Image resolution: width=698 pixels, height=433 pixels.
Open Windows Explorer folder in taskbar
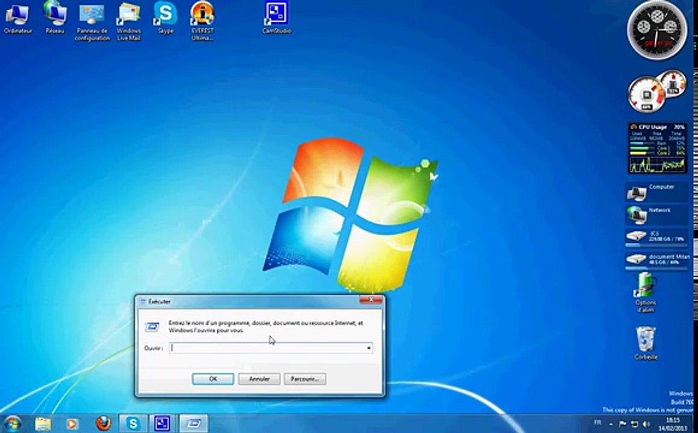[43, 423]
